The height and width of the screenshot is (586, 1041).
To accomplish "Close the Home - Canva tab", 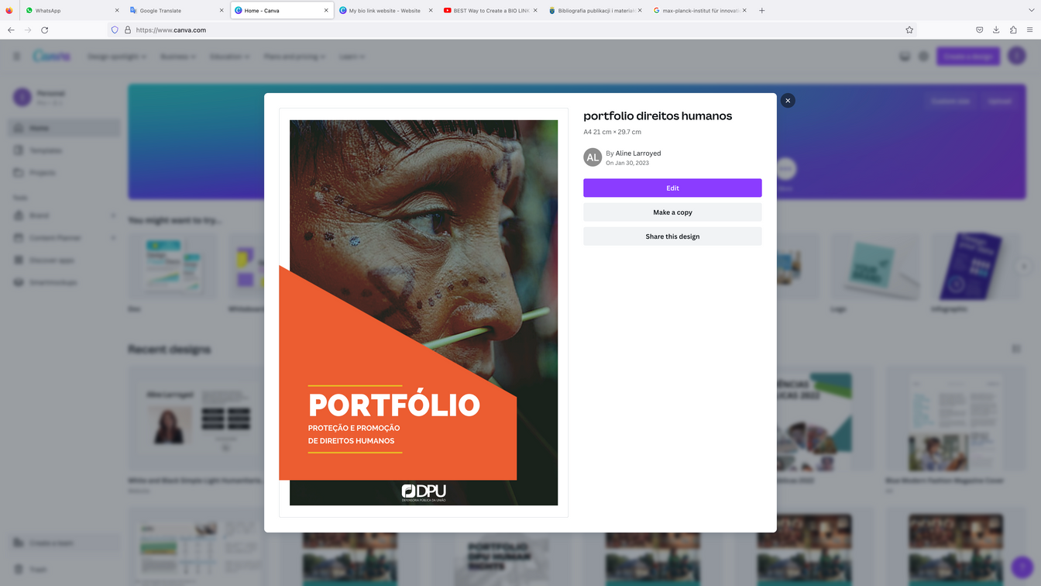I will point(326,11).
